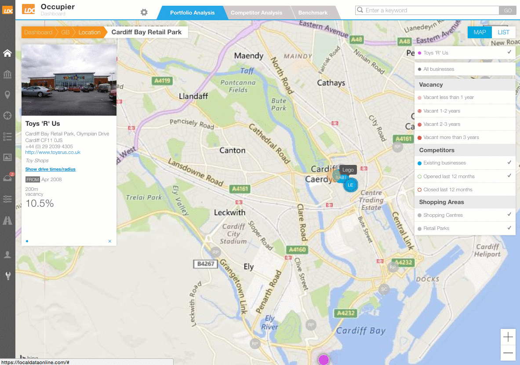Viewport: 520px width, 365px height.
Task: Click the image gallery sidebar icon
Action: pos(7,157)
